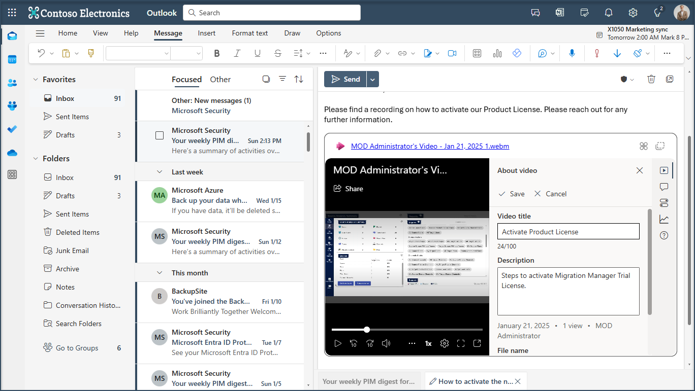This screenshot has width=695, height=391.
Task: Click the Bold formatting icon
Action: tap(217, 53)
